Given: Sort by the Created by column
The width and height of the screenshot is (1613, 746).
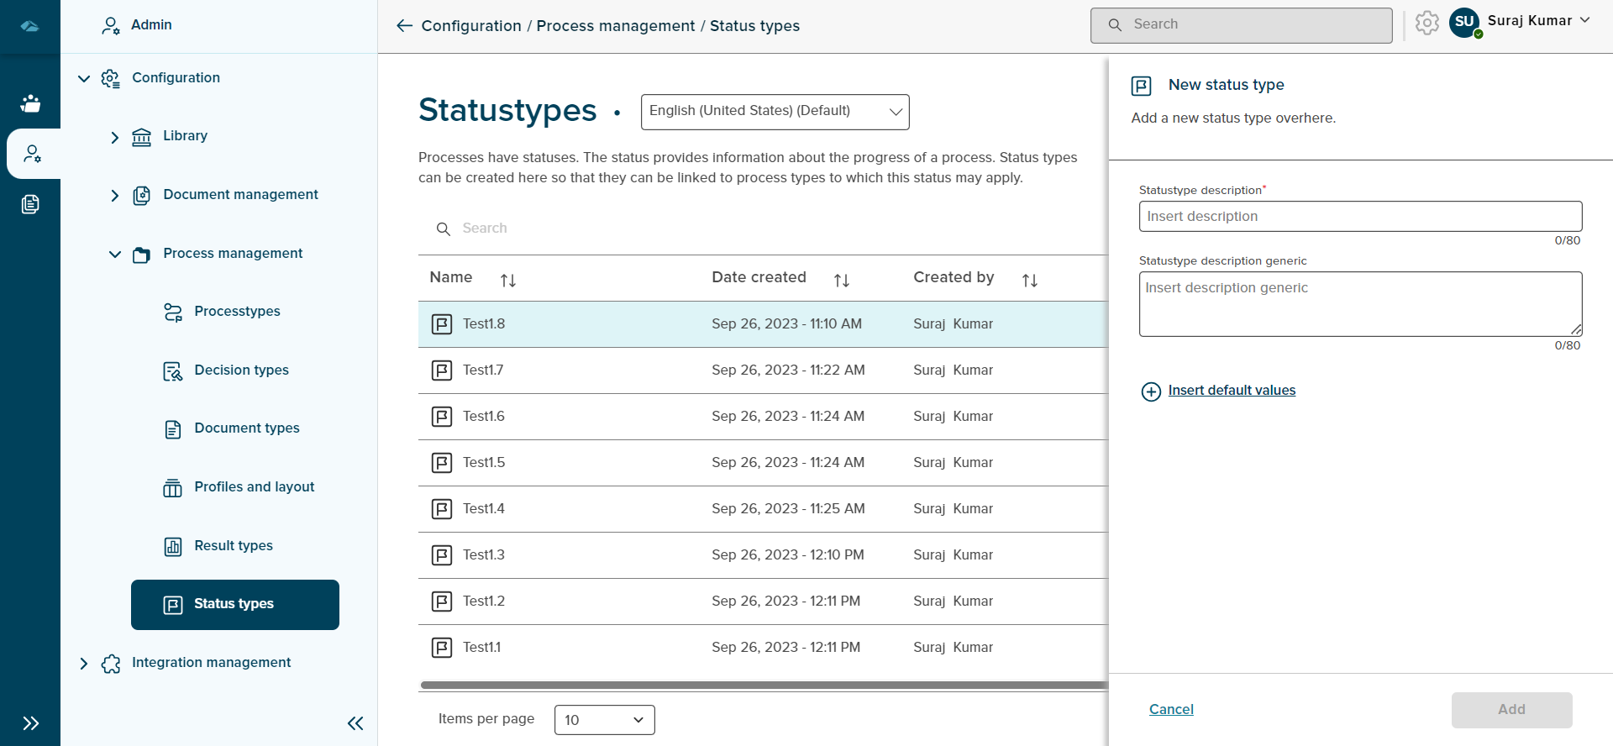Looking at the screenshot, I should tap(1029, 281).
